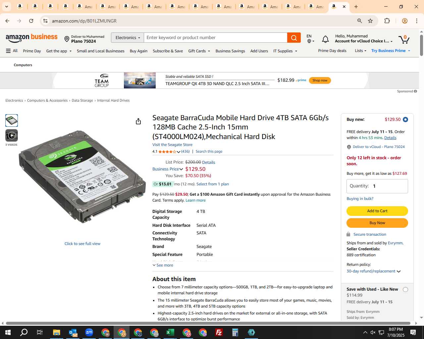
Task: Open the star rating breakdown chevron
Action: 179,152
